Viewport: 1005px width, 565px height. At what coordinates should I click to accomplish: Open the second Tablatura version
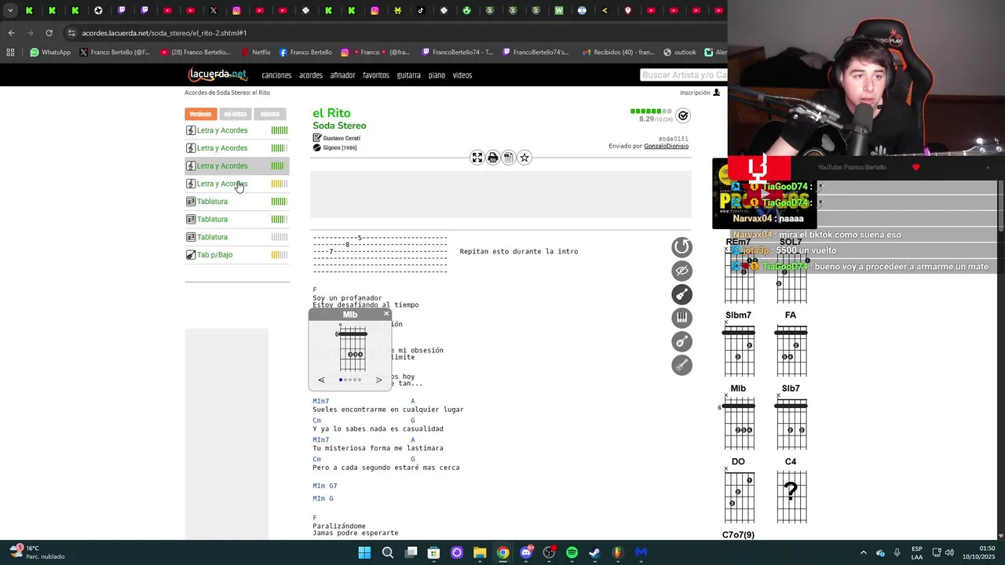(x=237, y=219)
